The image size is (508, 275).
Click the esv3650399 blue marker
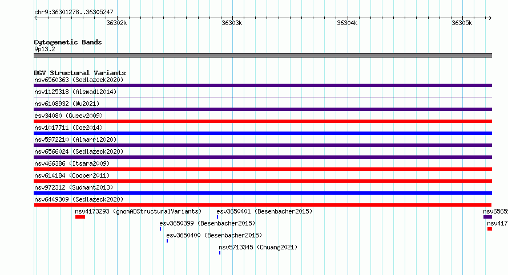[x=160, y=229]
